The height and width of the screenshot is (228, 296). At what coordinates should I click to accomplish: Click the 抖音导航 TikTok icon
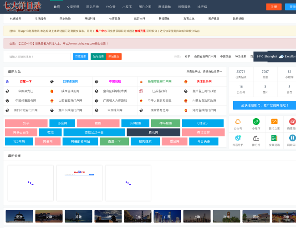238,138
